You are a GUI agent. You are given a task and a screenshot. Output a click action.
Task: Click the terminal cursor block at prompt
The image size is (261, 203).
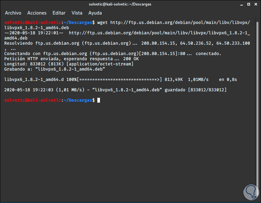[x=98, y=100]
